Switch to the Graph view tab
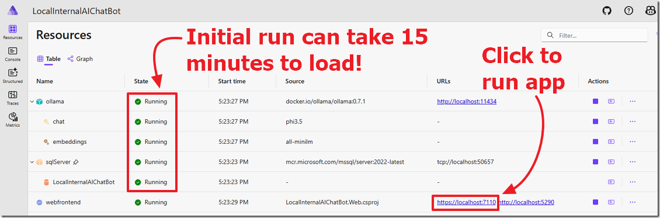 (80, 59)
